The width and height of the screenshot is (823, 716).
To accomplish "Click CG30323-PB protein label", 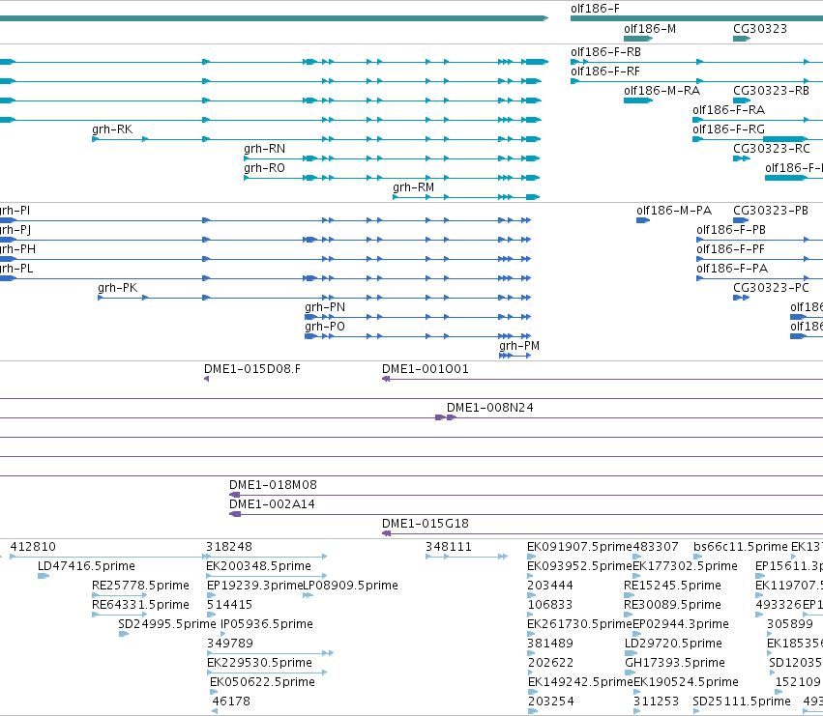I will point(771,211).
